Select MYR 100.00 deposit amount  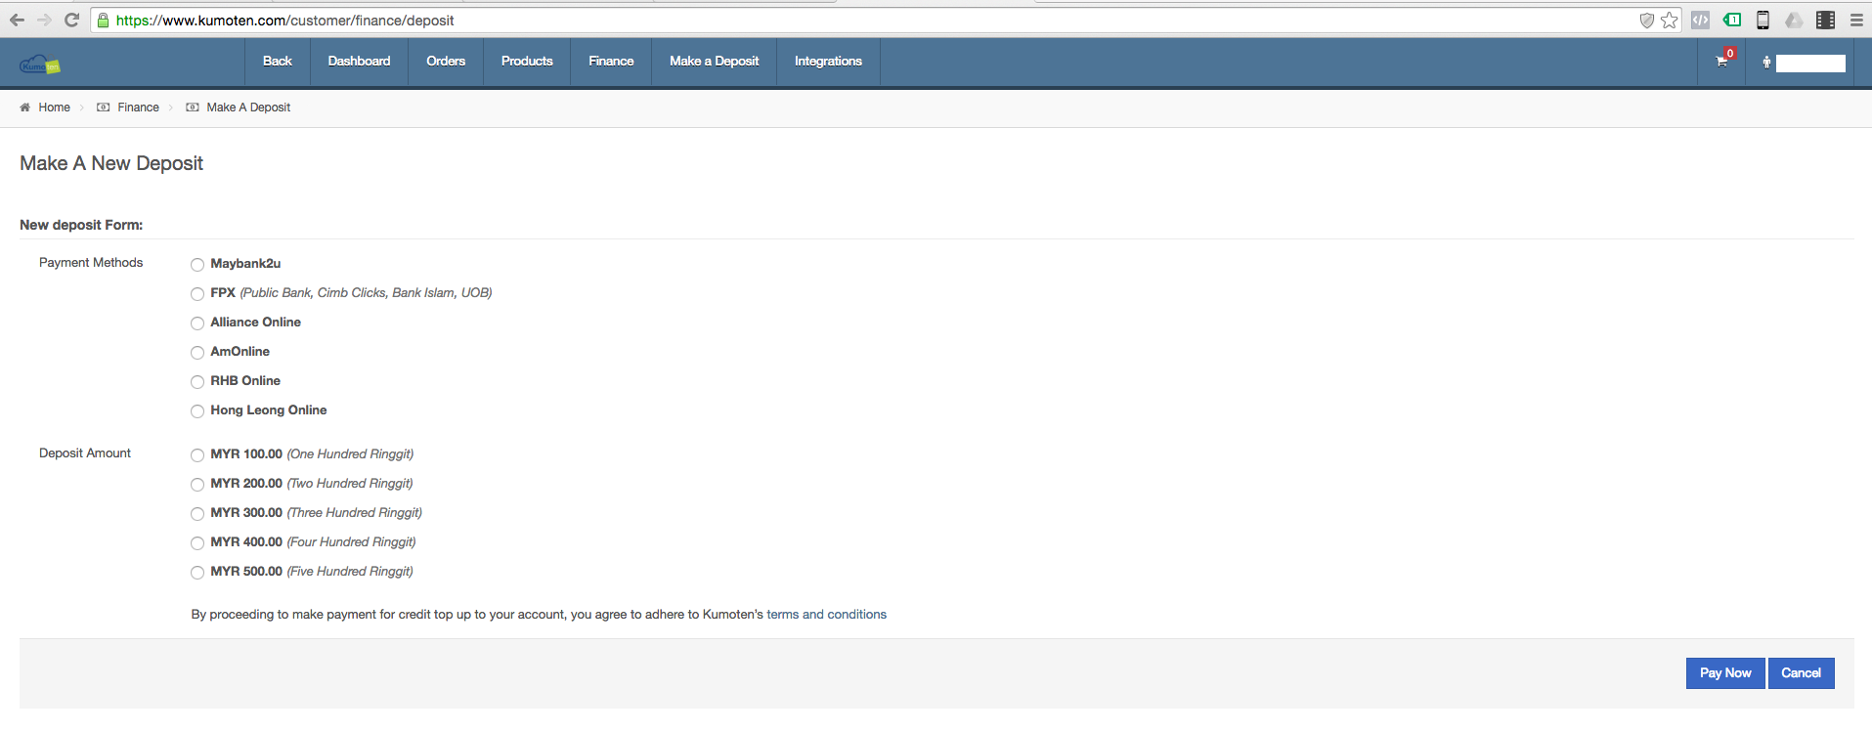(197, 455)
